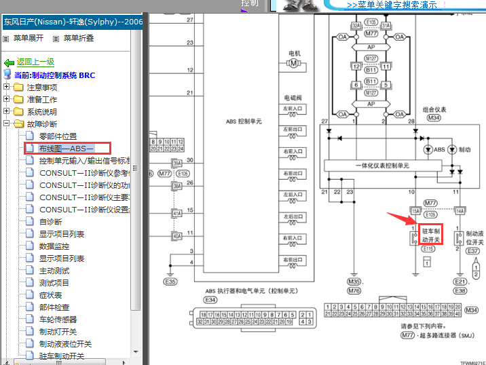The image size is (486, 365).
Task: Expand the 系统说明 tree node
Action: [6, 111]
